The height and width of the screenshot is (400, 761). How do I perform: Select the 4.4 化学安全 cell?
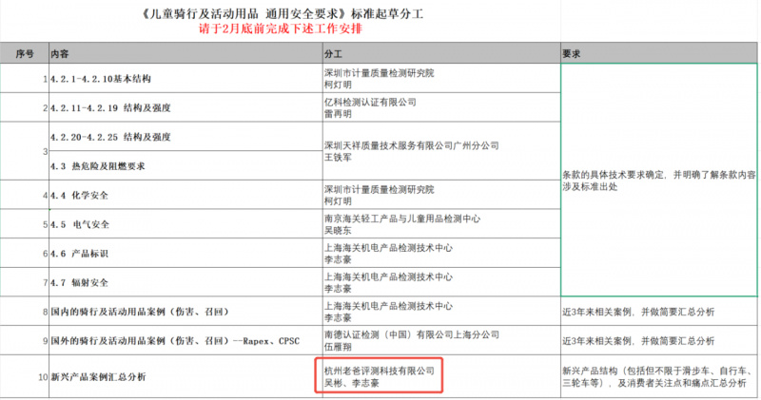pos(81,196)
